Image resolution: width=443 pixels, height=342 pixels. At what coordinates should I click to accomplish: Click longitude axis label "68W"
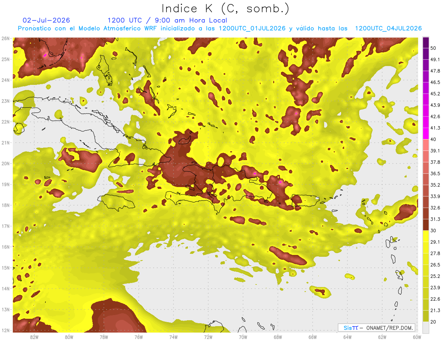pyautogui.click(x=278, y=337)
